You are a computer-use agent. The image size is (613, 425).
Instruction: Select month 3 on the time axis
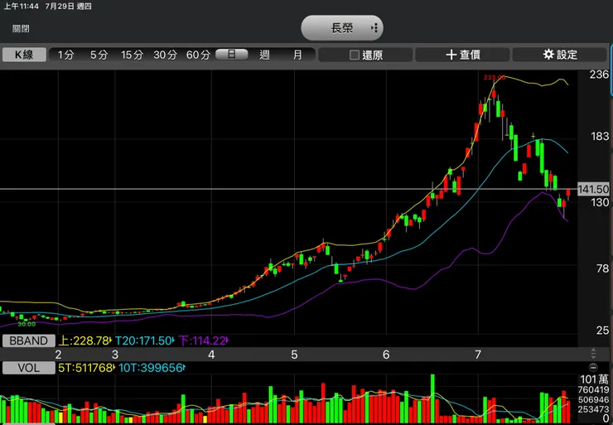tap(115, 355)
